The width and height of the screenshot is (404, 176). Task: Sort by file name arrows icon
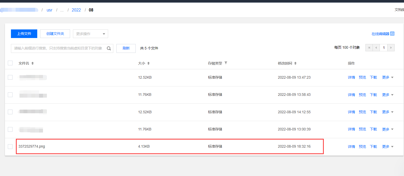(33, 64)
